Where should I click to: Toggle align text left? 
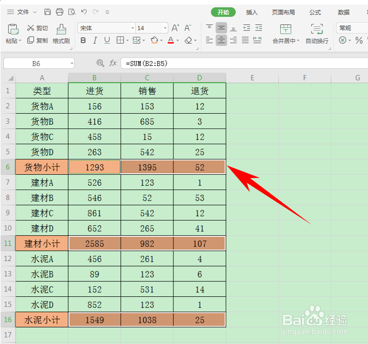click(209, 41)
